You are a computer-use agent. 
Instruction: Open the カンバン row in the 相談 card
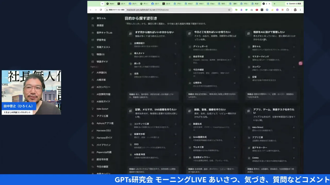click(x=271, y=68)
